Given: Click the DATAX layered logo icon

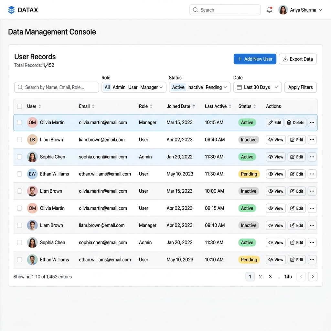Looking at the screenshot, I should (x=11, y=10).
